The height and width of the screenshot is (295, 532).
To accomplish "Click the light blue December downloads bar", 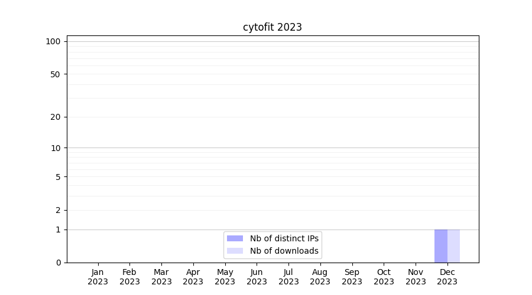I will click(x=453, y=246).
